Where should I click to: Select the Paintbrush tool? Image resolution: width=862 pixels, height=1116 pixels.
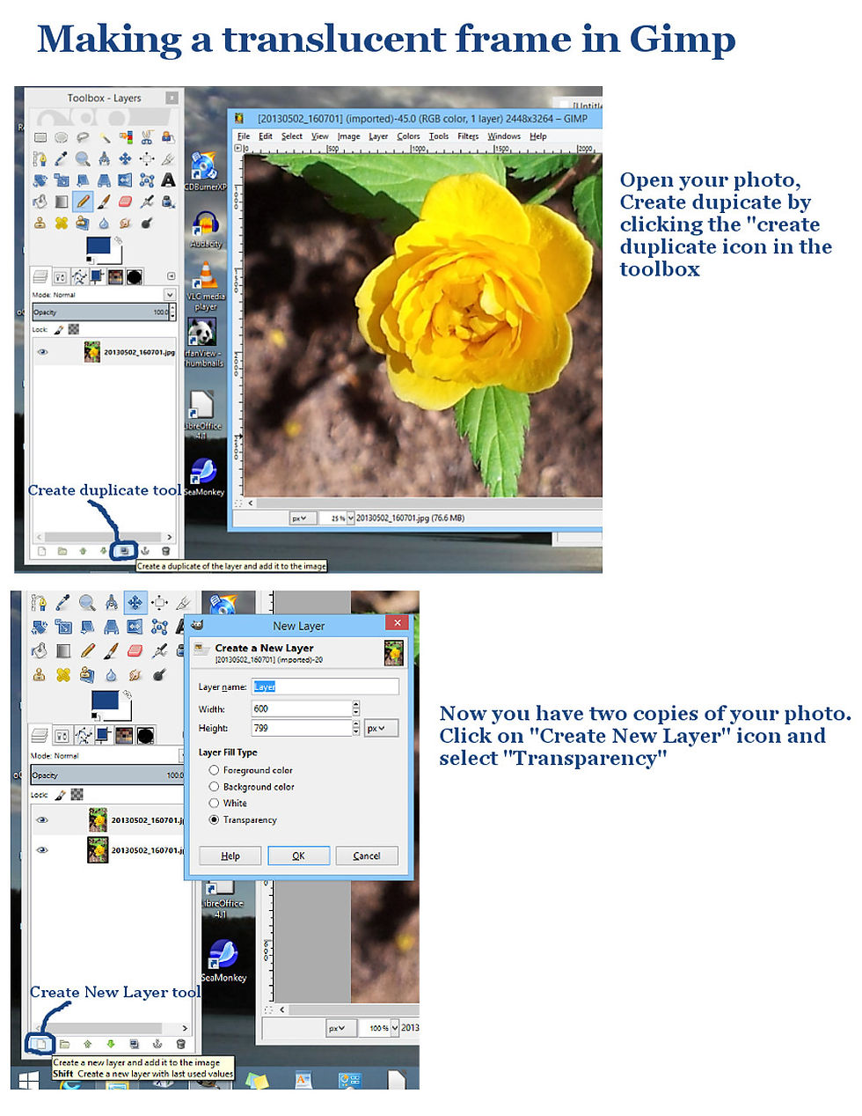[x=104, y=202]
